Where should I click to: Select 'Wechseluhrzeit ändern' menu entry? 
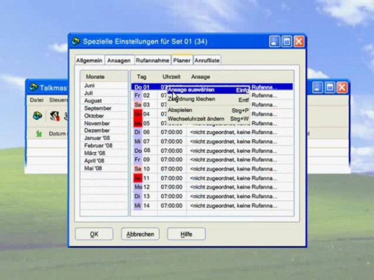click(x=208, y=119)
